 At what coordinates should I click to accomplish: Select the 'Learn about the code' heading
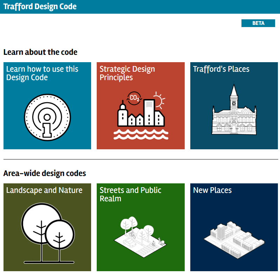(40, 52)
